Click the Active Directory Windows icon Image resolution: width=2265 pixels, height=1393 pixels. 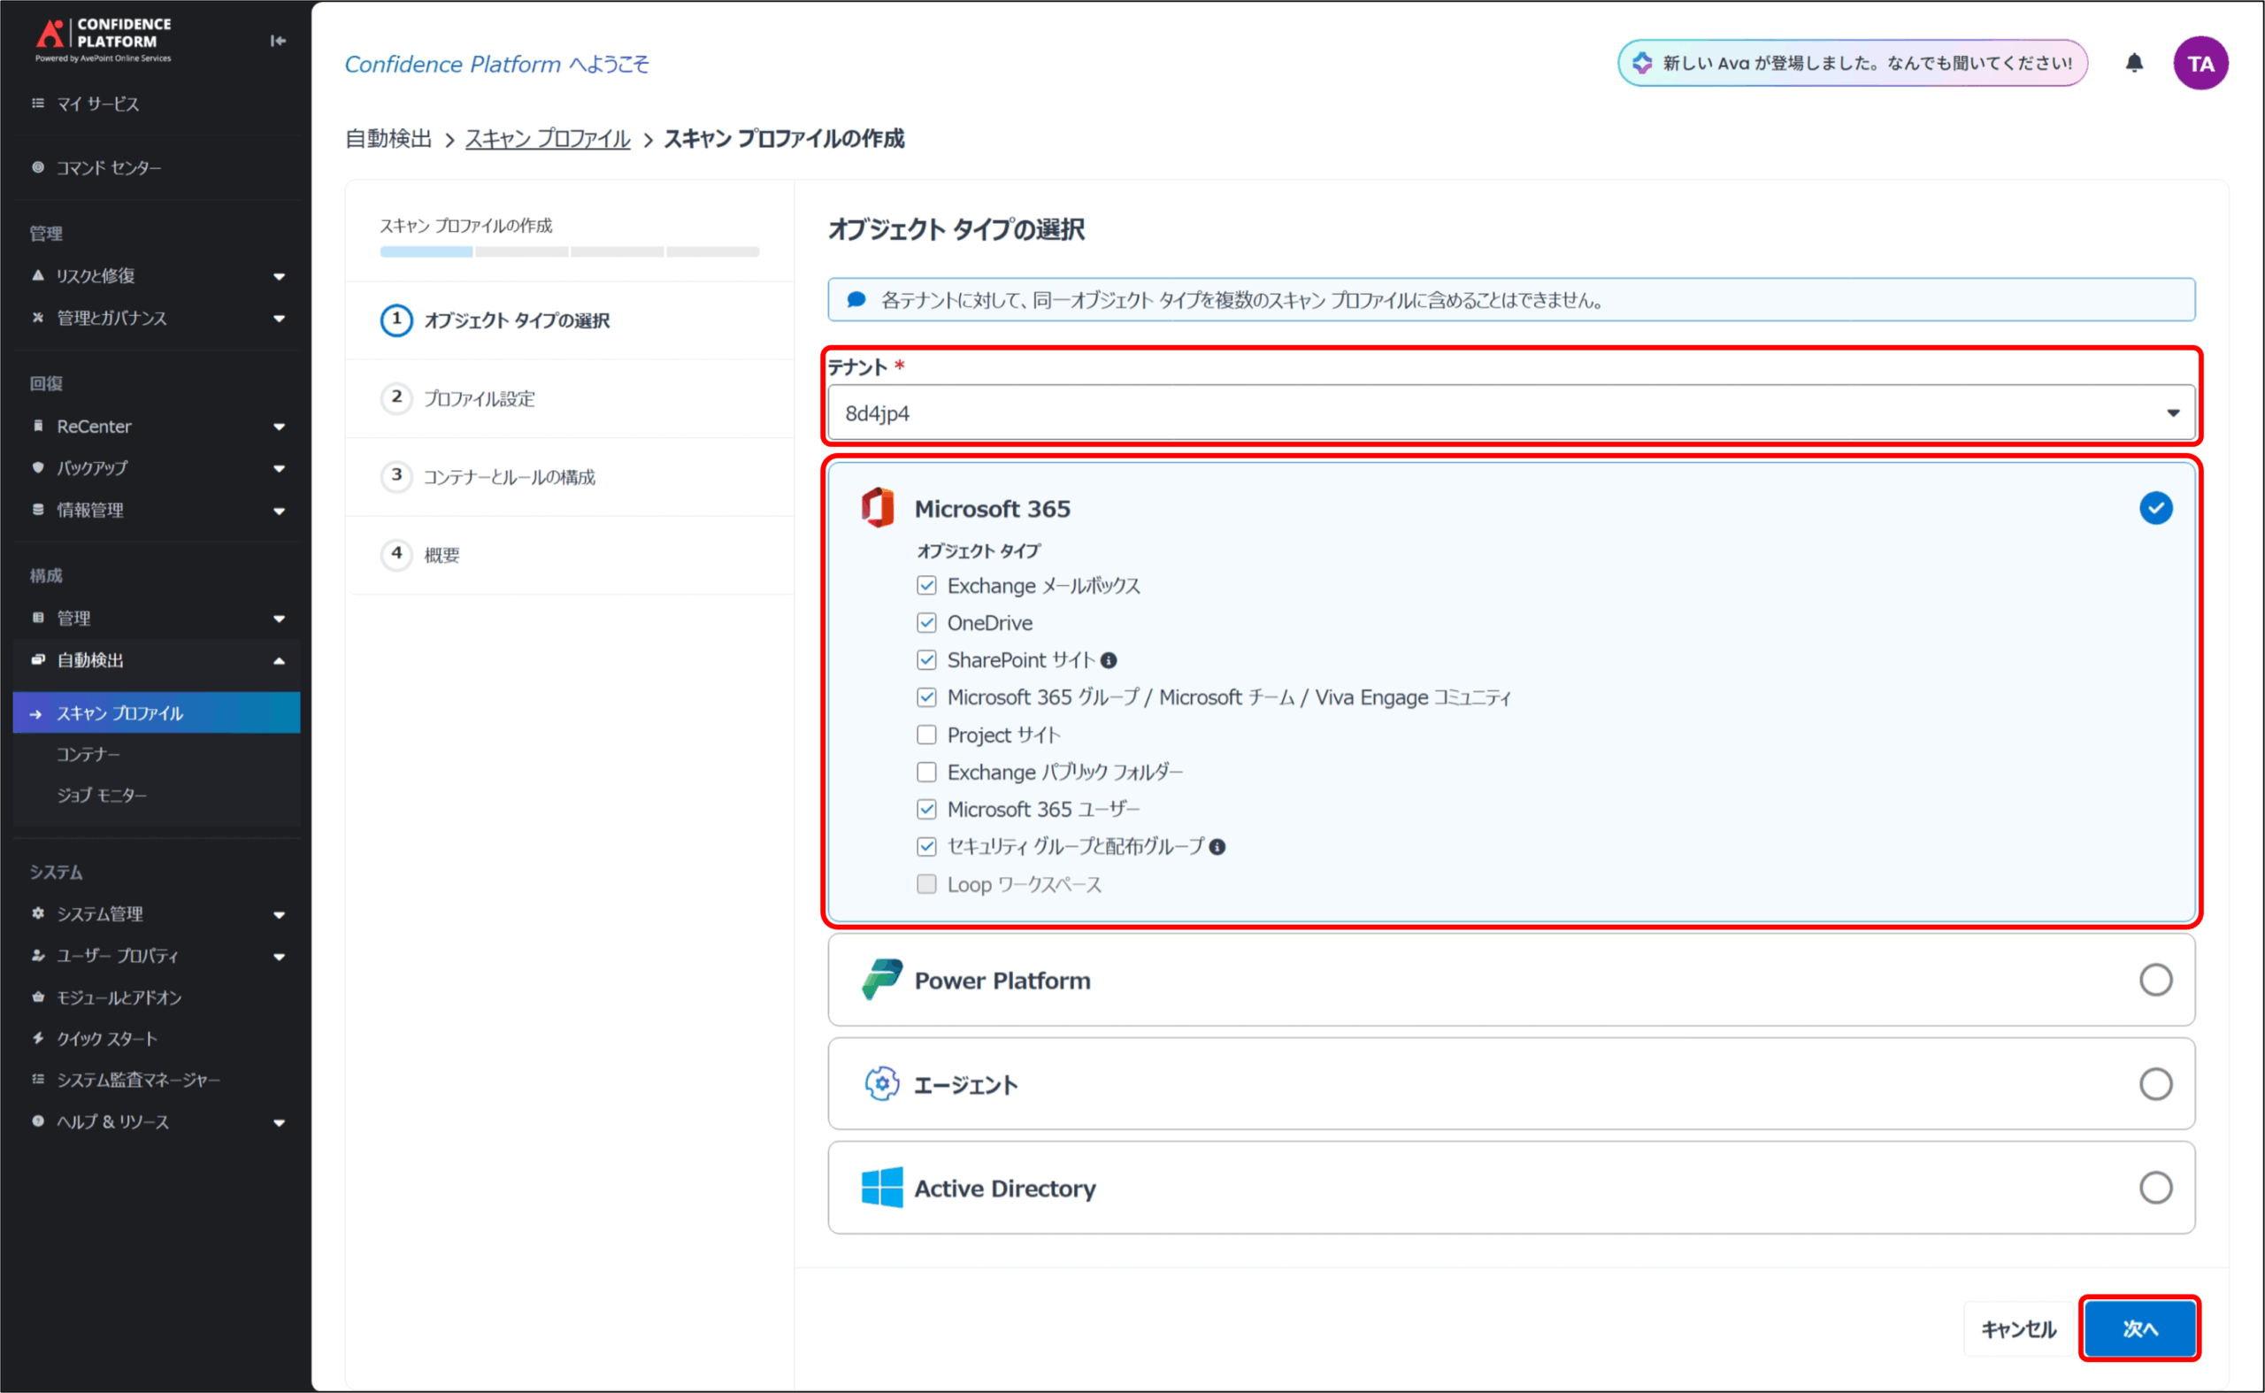tap(880, 1188)
